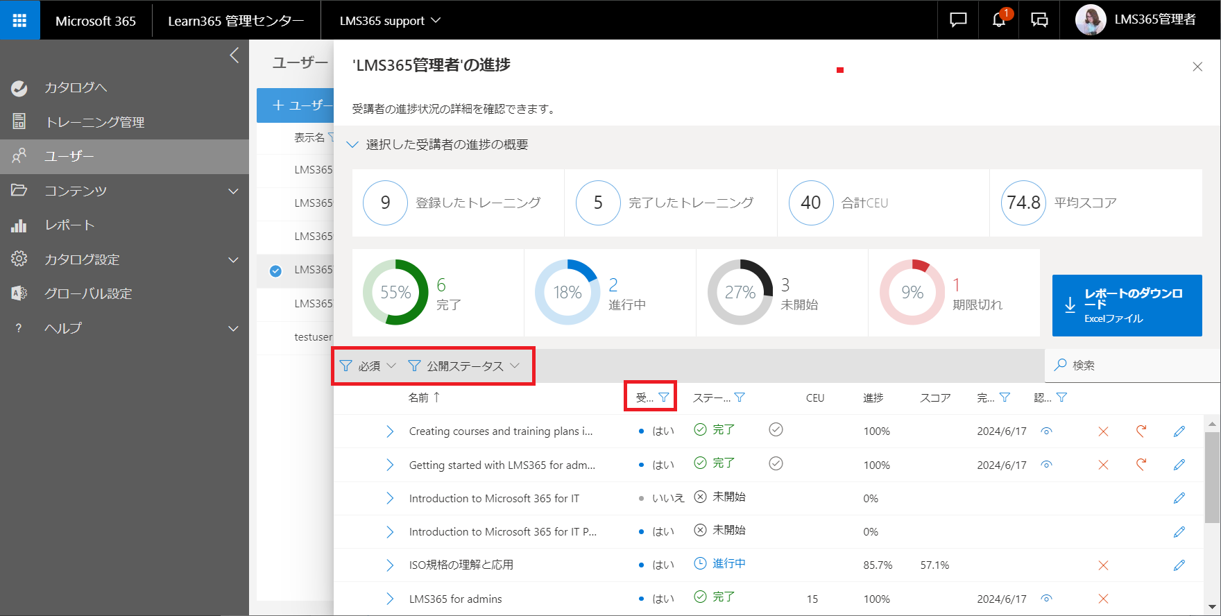Click the download arrow icon on report button

click(1070, 305)
